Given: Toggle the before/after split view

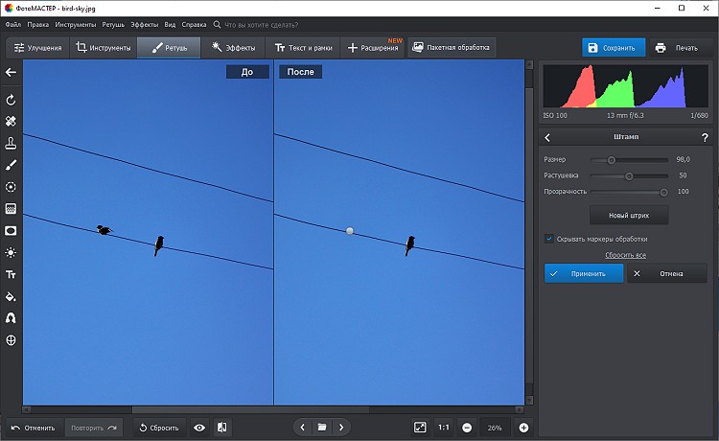Looking at the screenshot, I should 222,428.
